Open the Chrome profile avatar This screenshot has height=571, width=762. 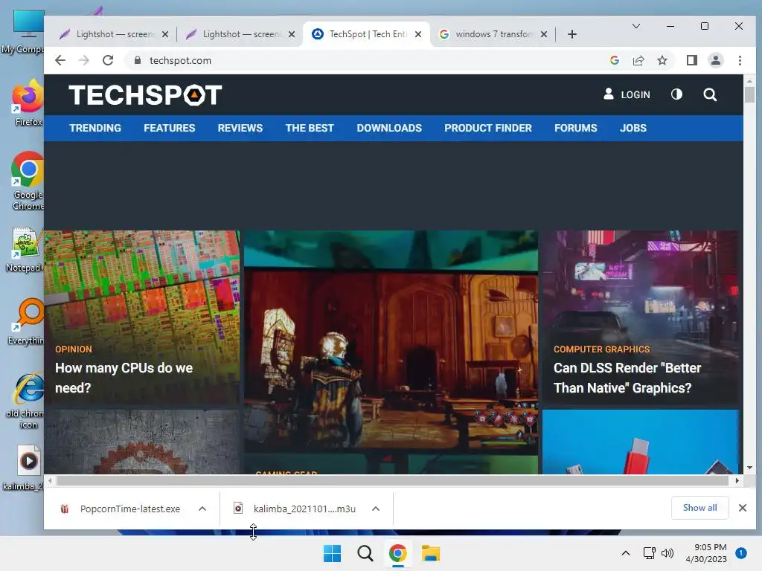click(x=716, y=60)
